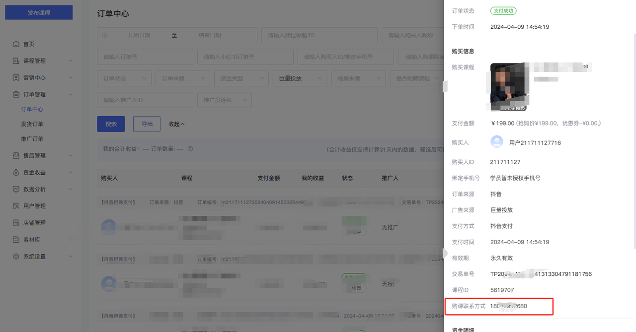This screenshot has height=332, width=636.
Task: Click the 店铺管理 shop icon
Action: point(16,223)
